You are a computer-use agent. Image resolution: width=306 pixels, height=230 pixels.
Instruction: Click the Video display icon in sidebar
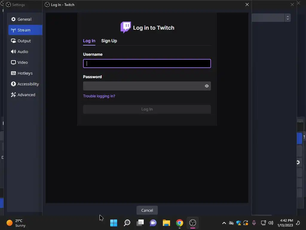(13, 62)
